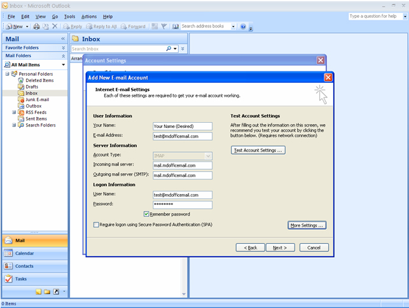Click the Incoming mail server field
The height and width of the screenshot is (308, 409).
183,165
